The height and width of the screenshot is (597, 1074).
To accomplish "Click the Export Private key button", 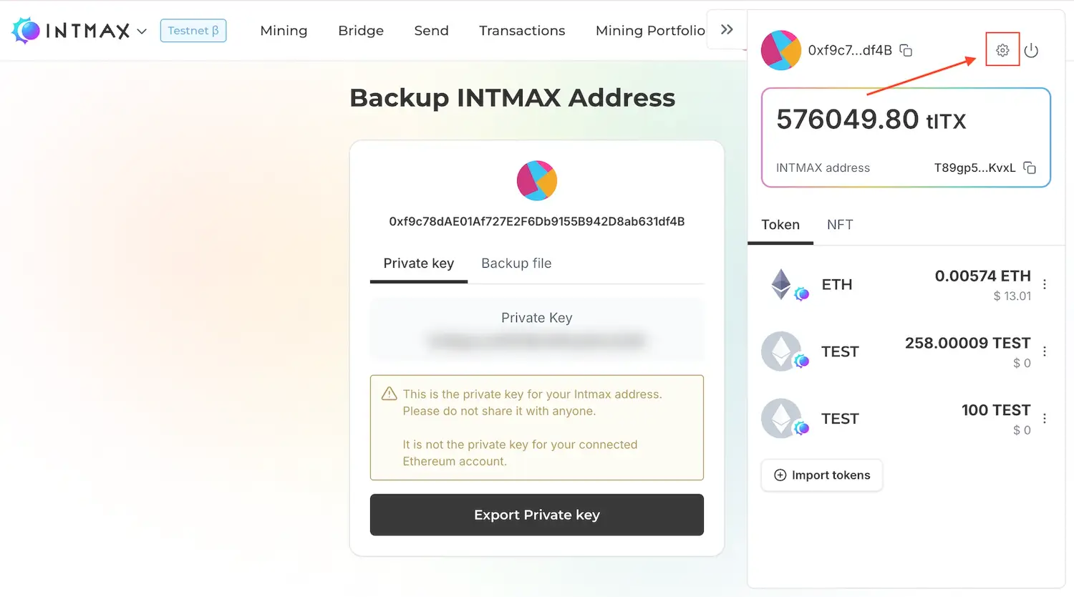I will tap(536, 515).
